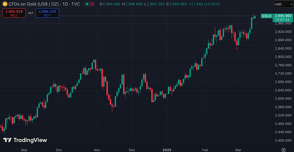Click the 2,720.000 price axis label
294x152 pixels.
point(283,73)
